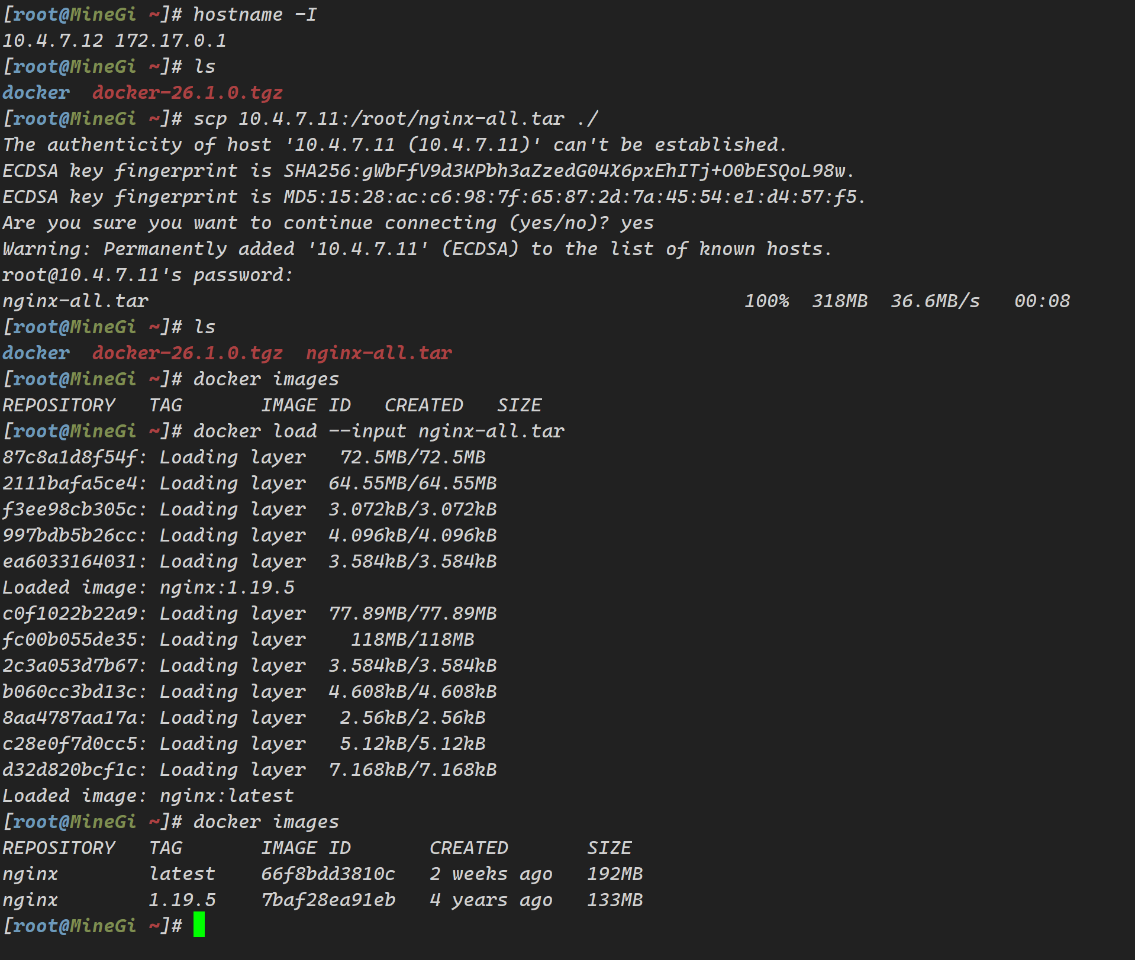Viewport: 1135px width, 960px height.
Task: Click the '133MB' image size
Action: point(615,900)
